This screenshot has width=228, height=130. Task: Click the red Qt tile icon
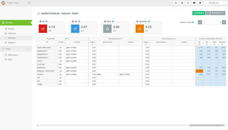pyautogui.click(x=43, y=29)
